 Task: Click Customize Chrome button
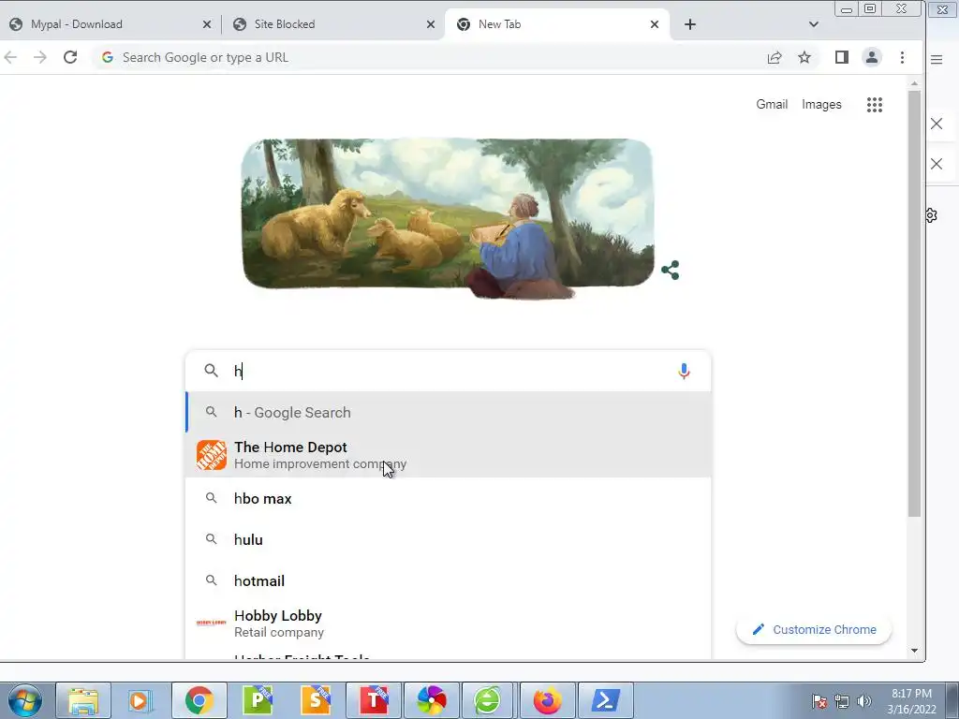[x=814, y=630]
